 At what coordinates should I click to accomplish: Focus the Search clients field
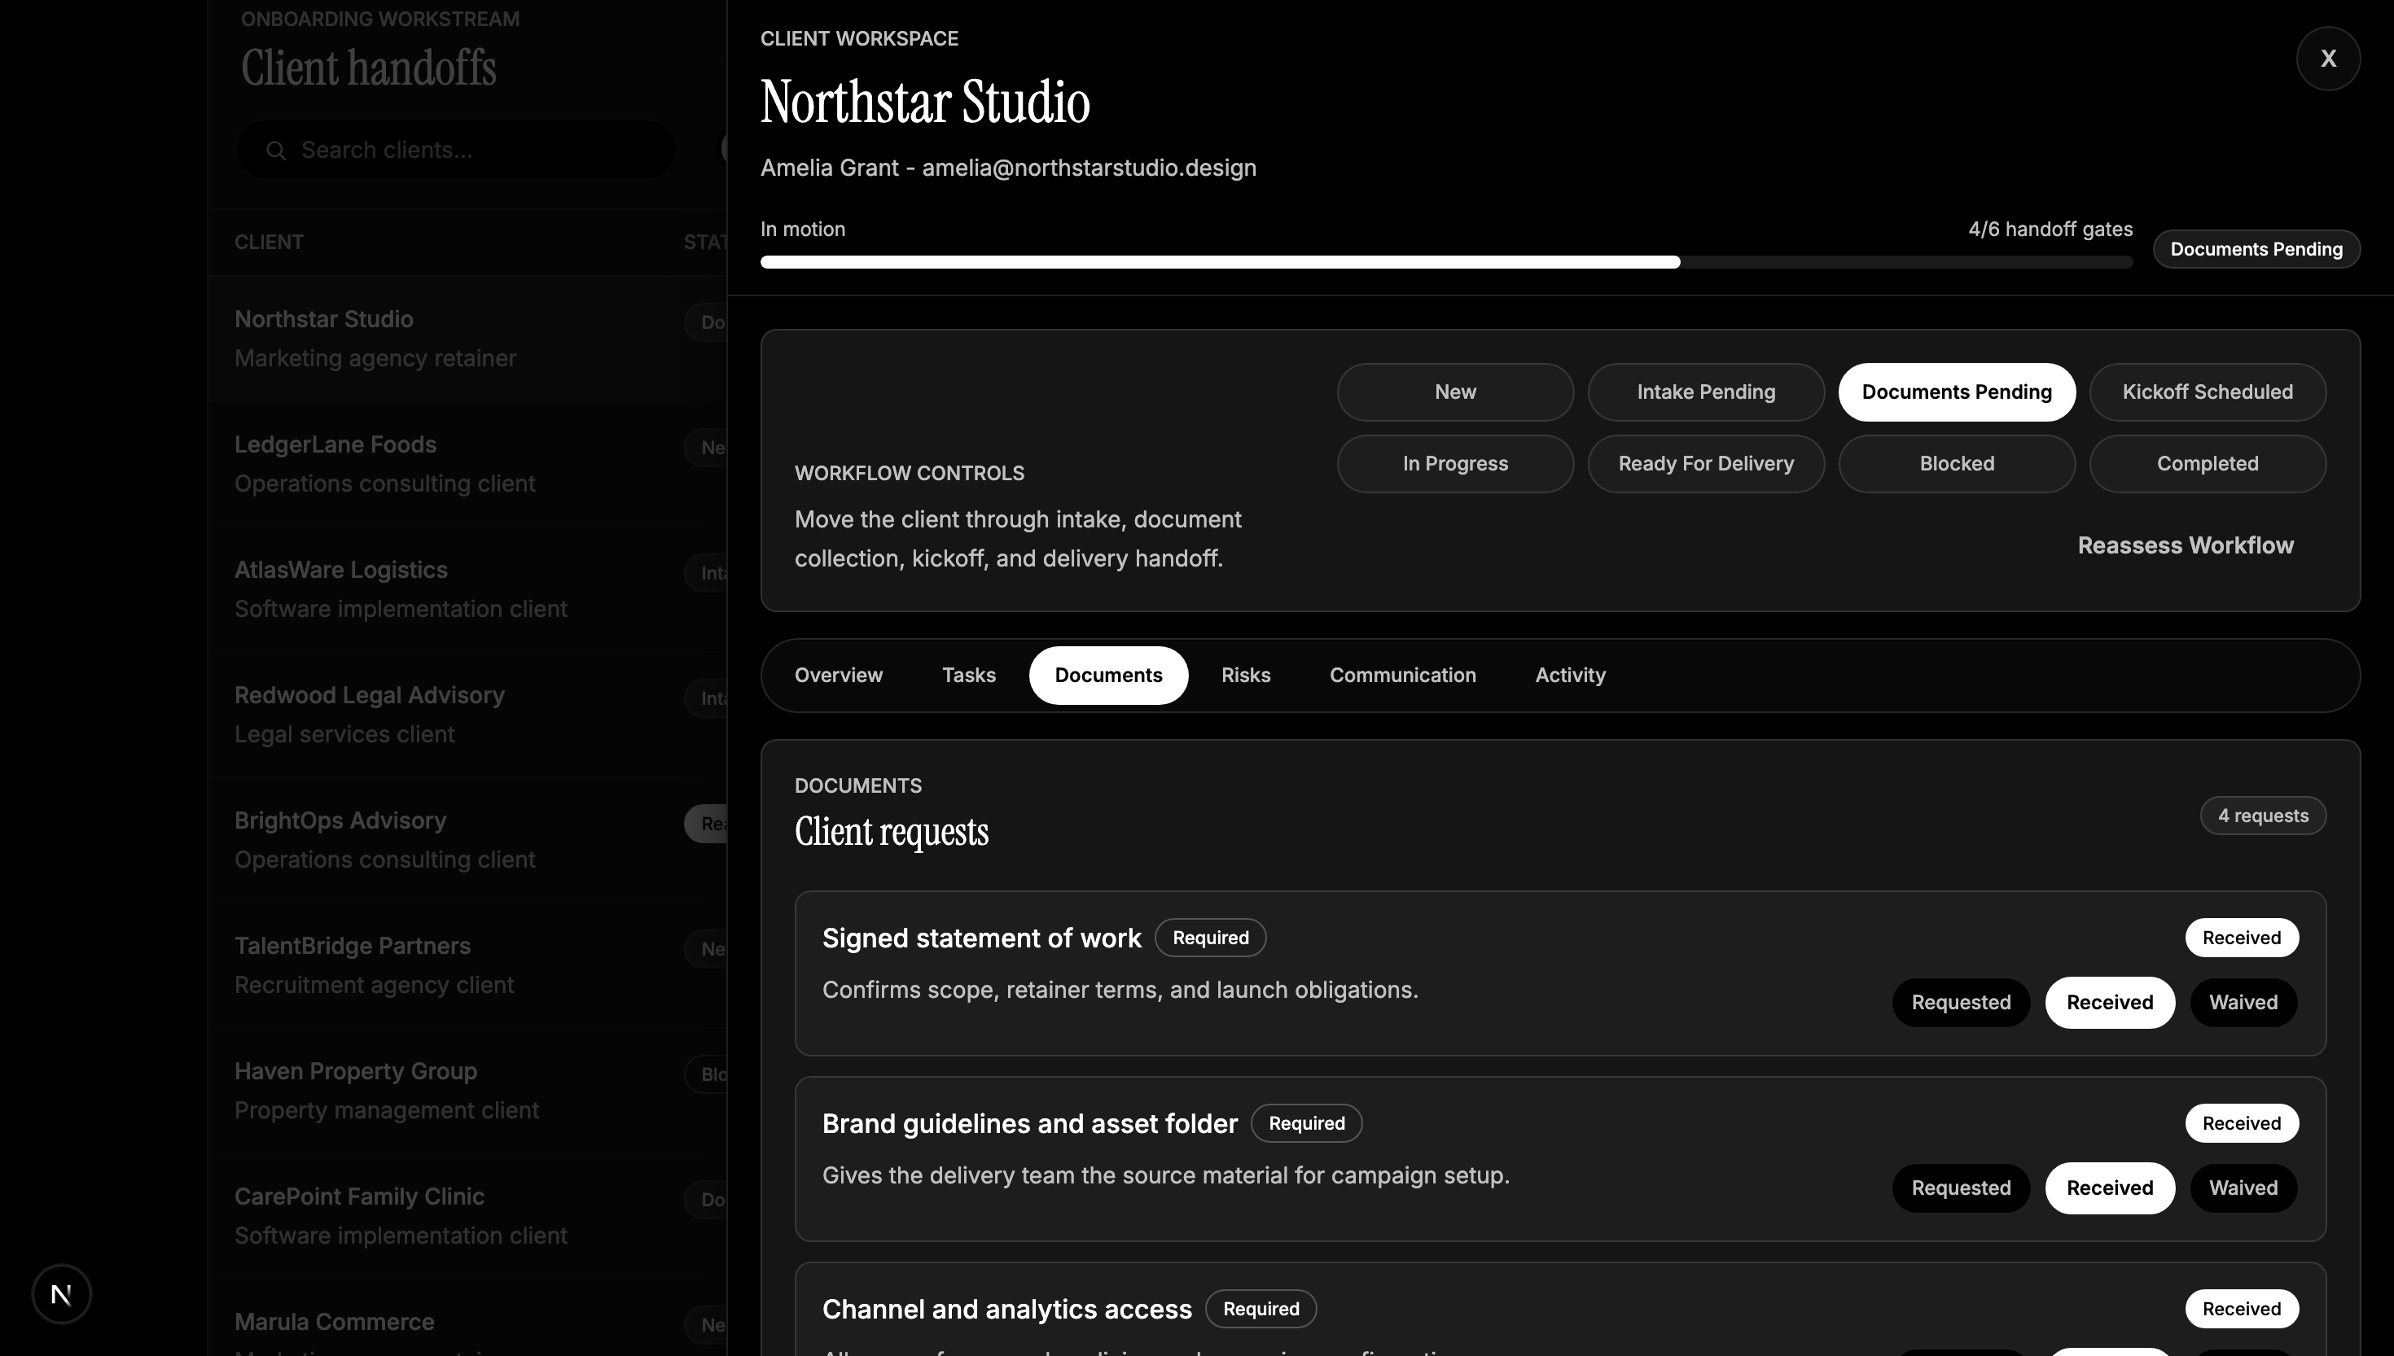pos(455,150)
